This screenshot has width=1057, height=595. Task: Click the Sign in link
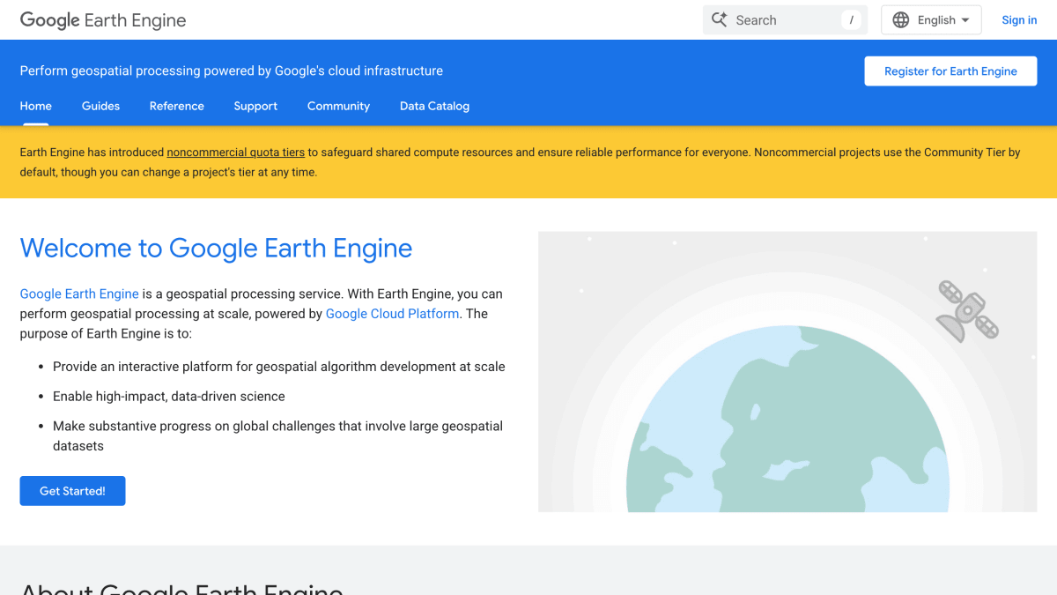[1019, 20]
